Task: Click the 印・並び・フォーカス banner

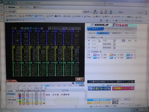Action: click(99, 88)
